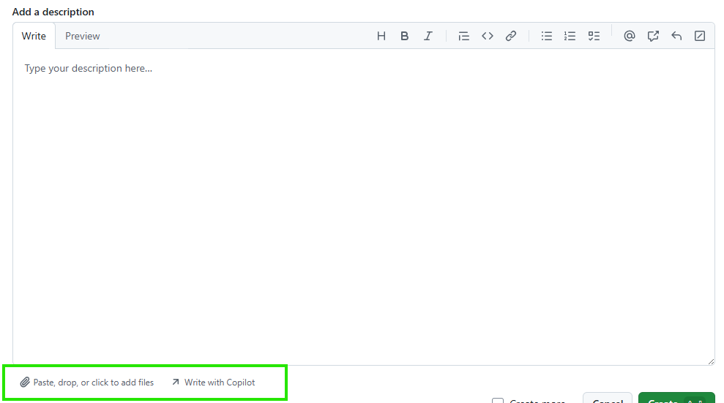Click the textarea resize handle corner
The image size is (724, 403).
710,361
